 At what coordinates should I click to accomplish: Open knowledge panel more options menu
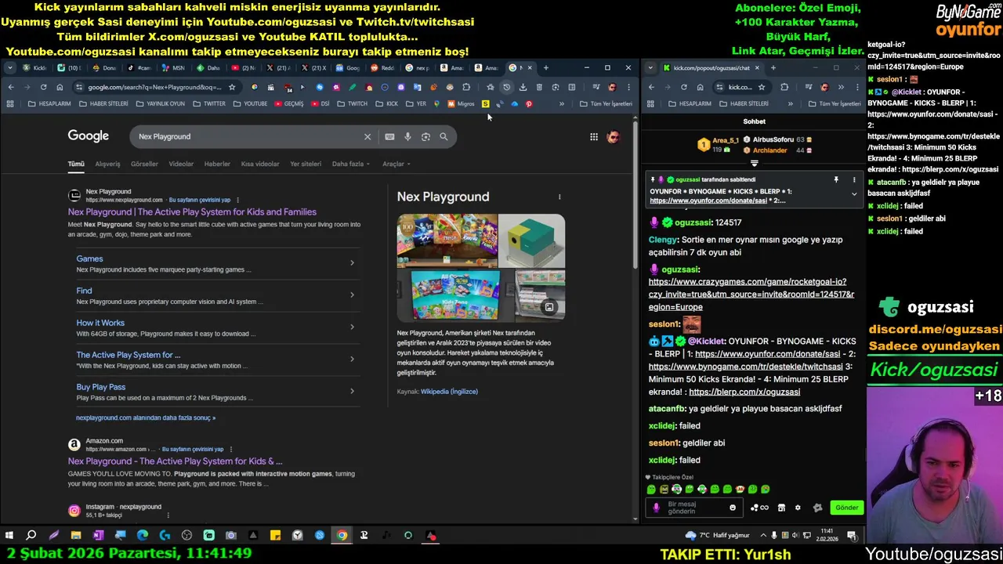pyautogui.click(x=559, y=197)
